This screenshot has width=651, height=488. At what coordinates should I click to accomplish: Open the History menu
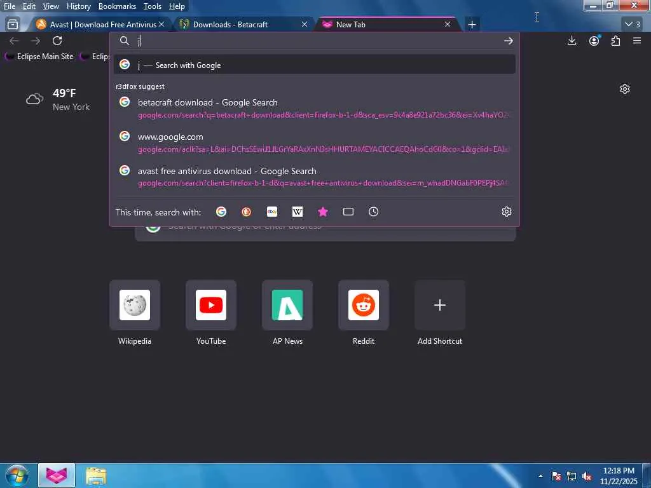click(78, 6)
